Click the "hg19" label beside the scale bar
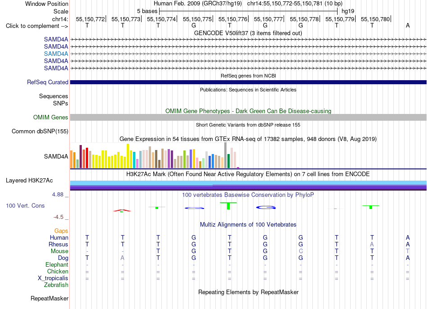This screenshot has width=427, height=309. pos(348,11)
